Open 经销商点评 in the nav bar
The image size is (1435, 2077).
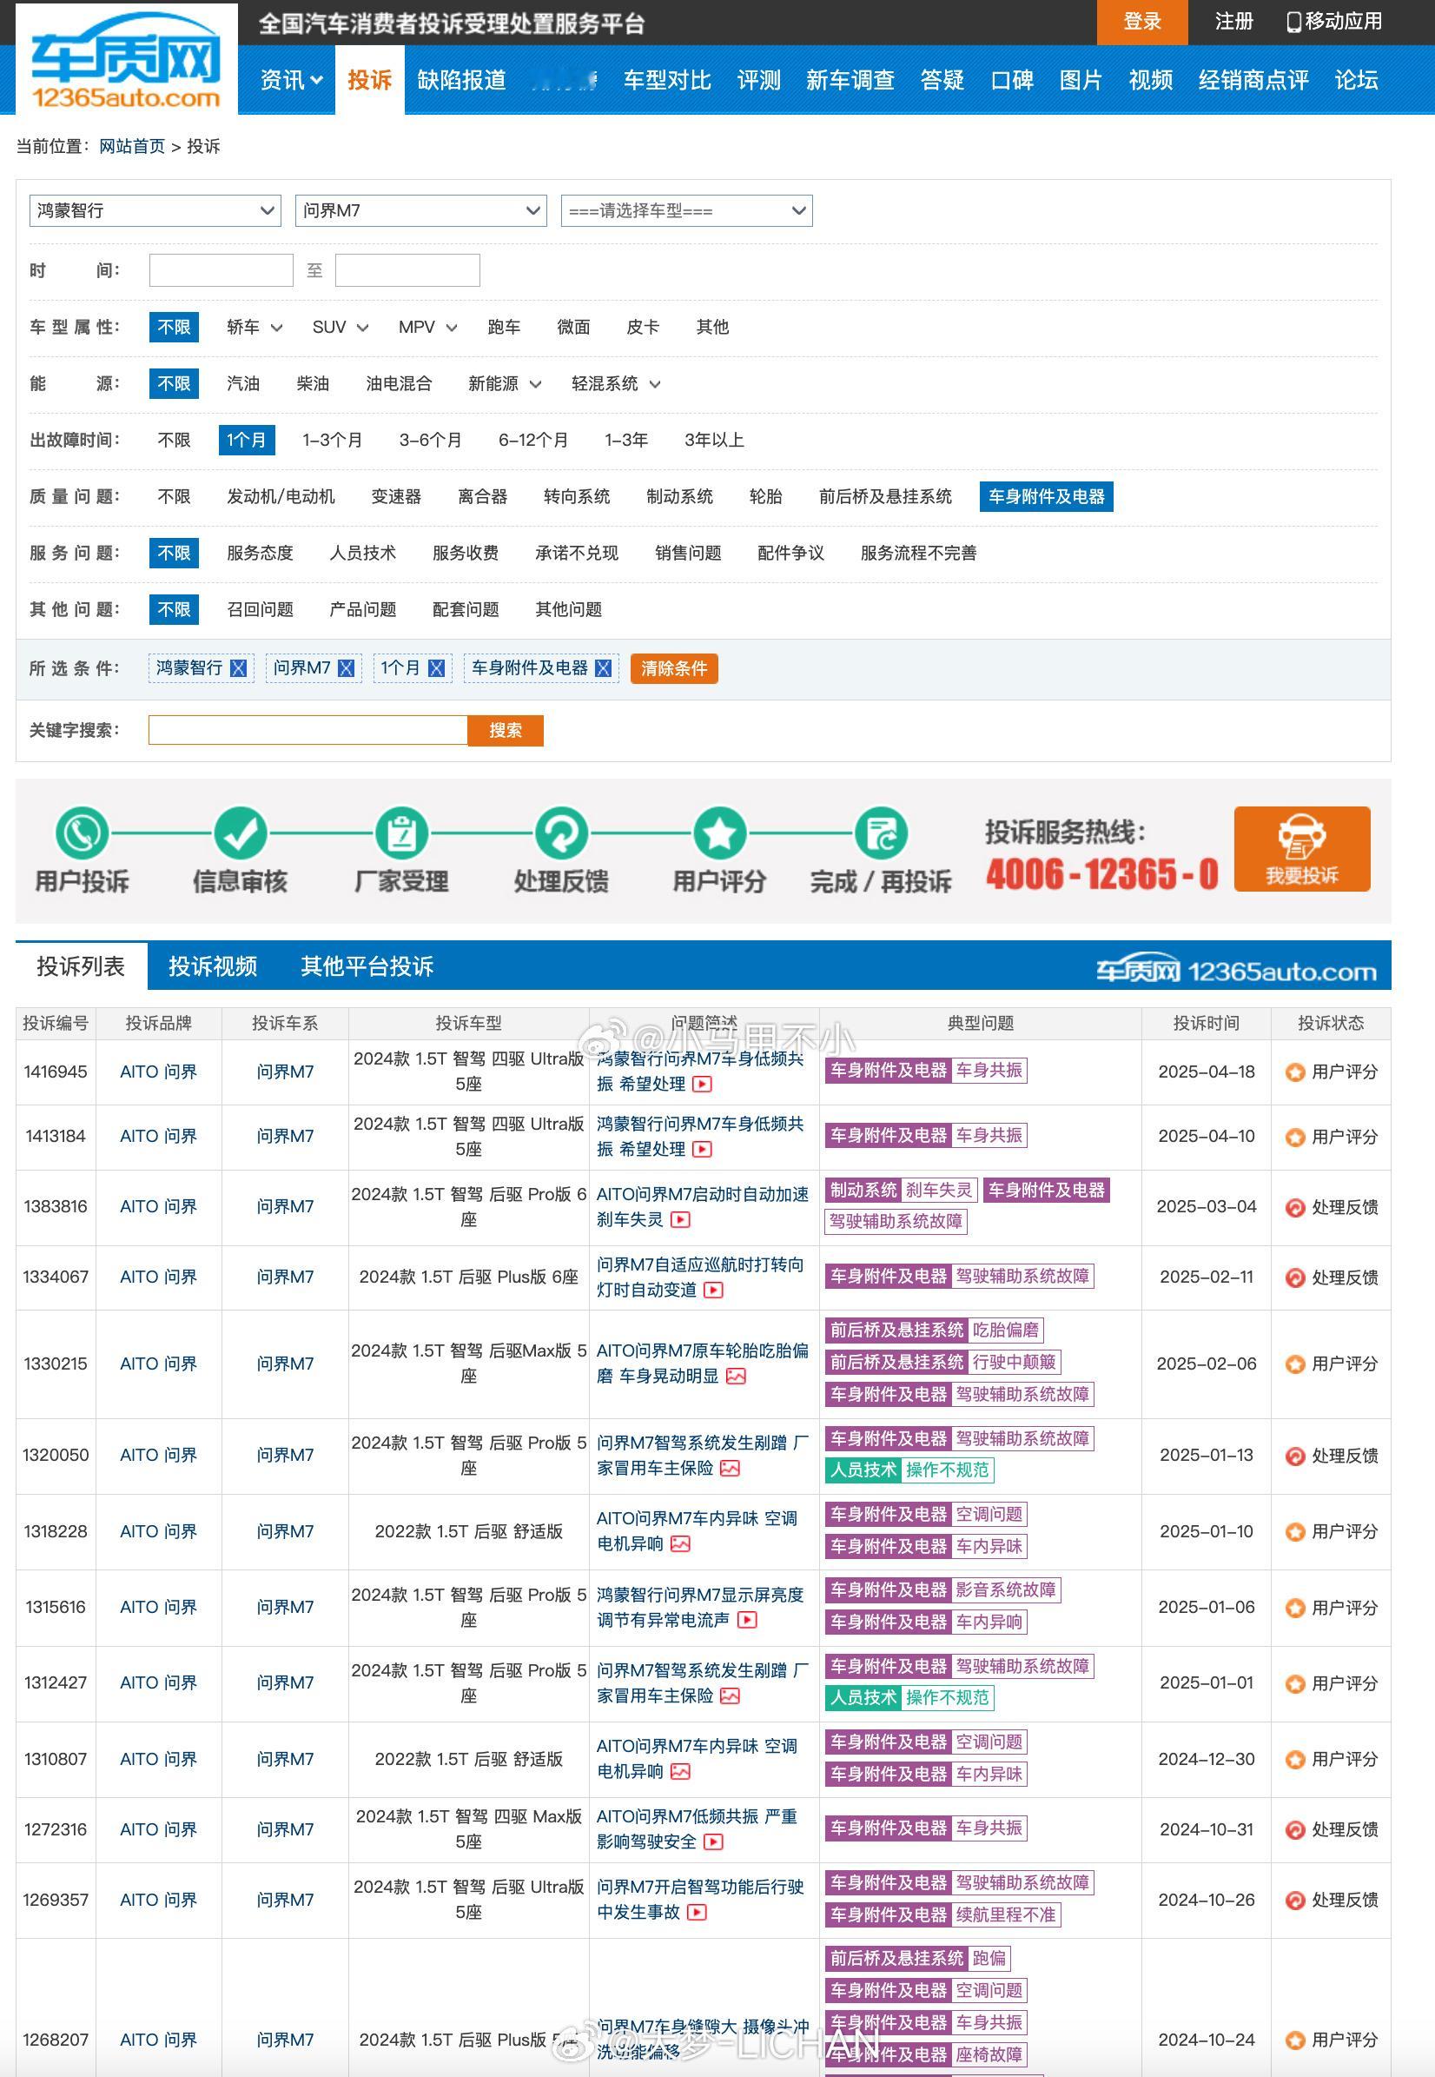(x=1253, y=80)
